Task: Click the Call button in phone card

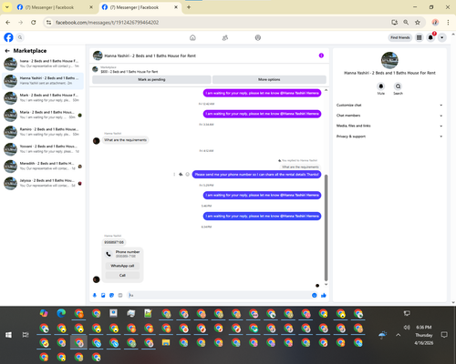Action: (x=122, y=276)
